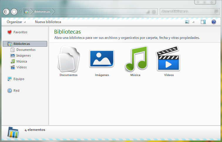Click the search icon in the search box
Image resolution: width=222 pixels, height=142 pixels.
(x=216, y=11)
